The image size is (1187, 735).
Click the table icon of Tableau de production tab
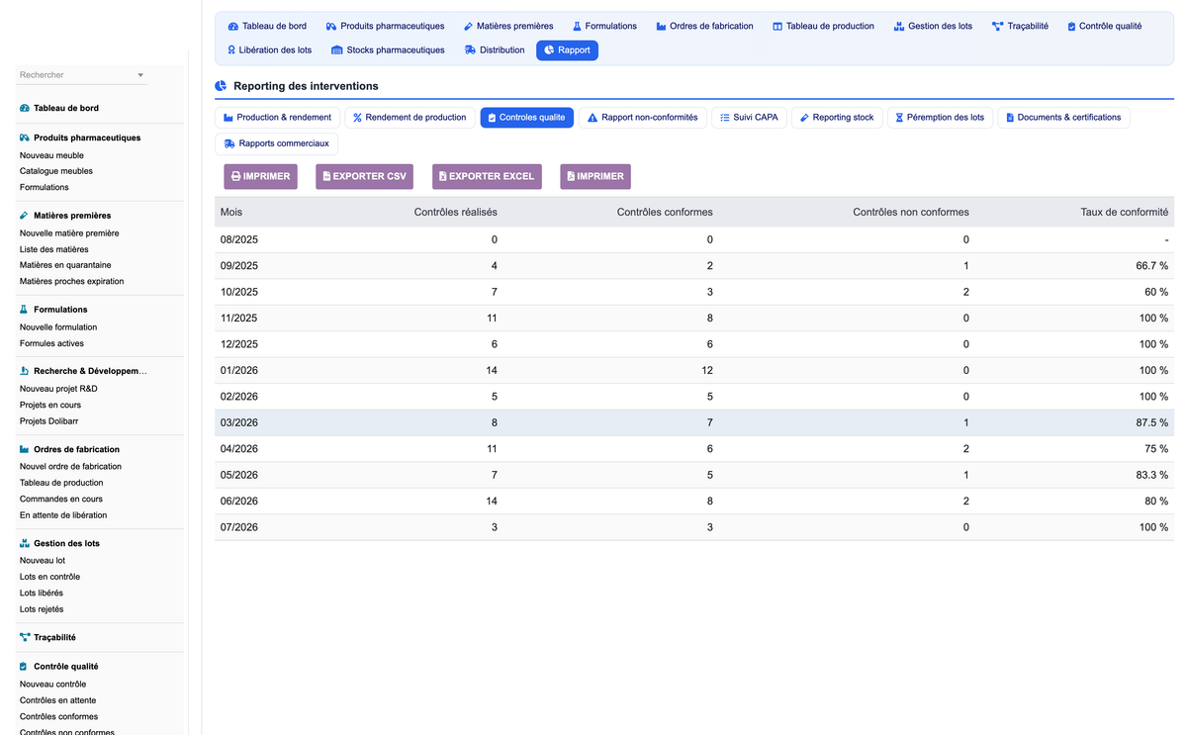tap(777, 26)
